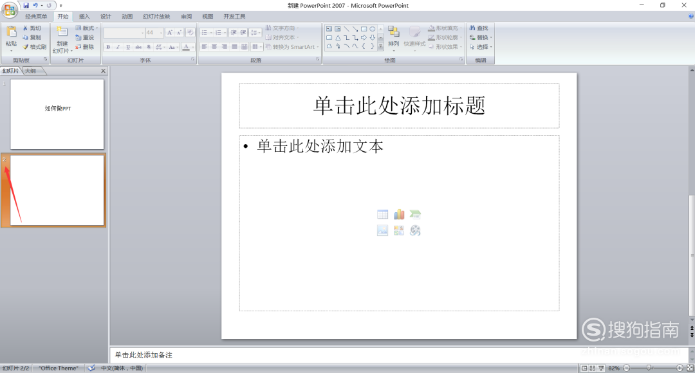Toggle bold formatting
Screen dimensions: 695x373
coord(108,46)
